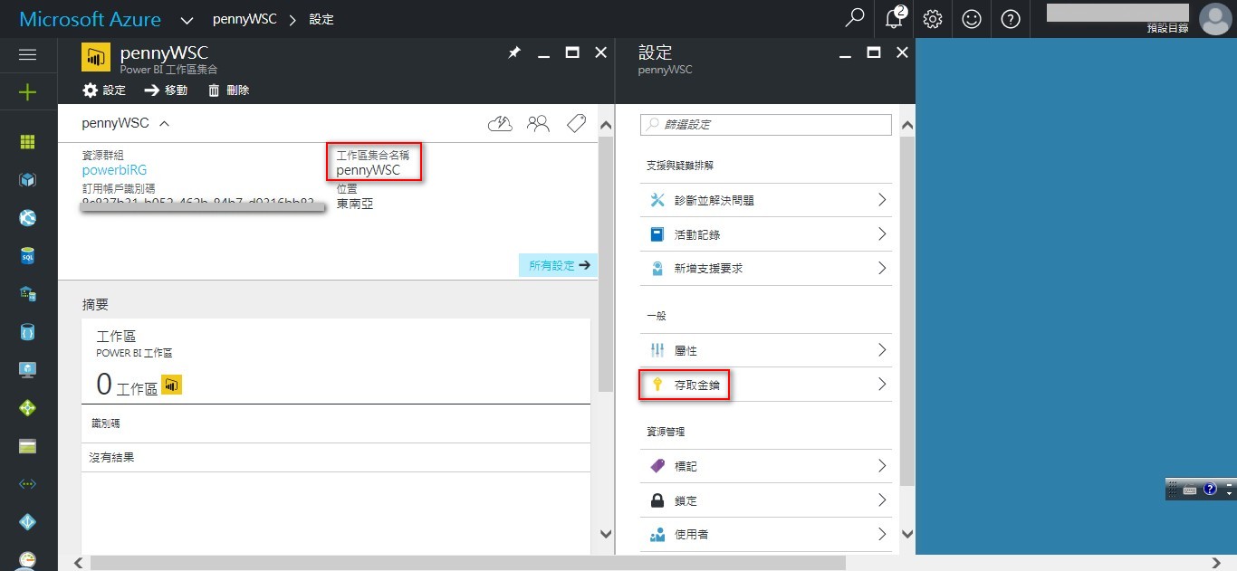Click the search magnifier in the top bar

click(854, 18)
